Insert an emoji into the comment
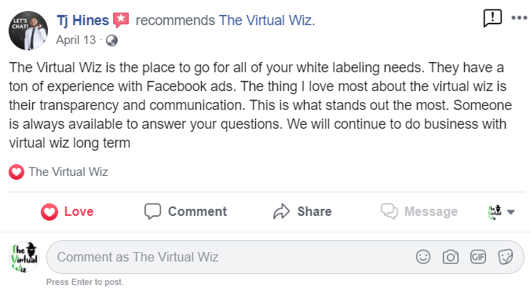The width and height of the screenshot is (530, 296). pos(423,257)
